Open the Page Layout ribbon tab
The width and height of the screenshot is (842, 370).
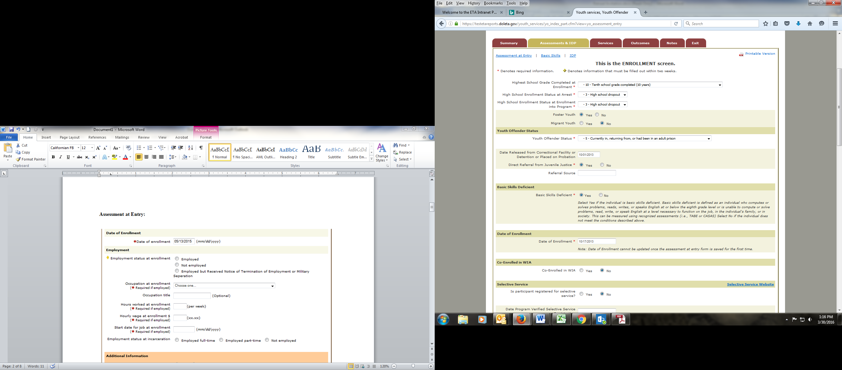click(x=70, y=138)
